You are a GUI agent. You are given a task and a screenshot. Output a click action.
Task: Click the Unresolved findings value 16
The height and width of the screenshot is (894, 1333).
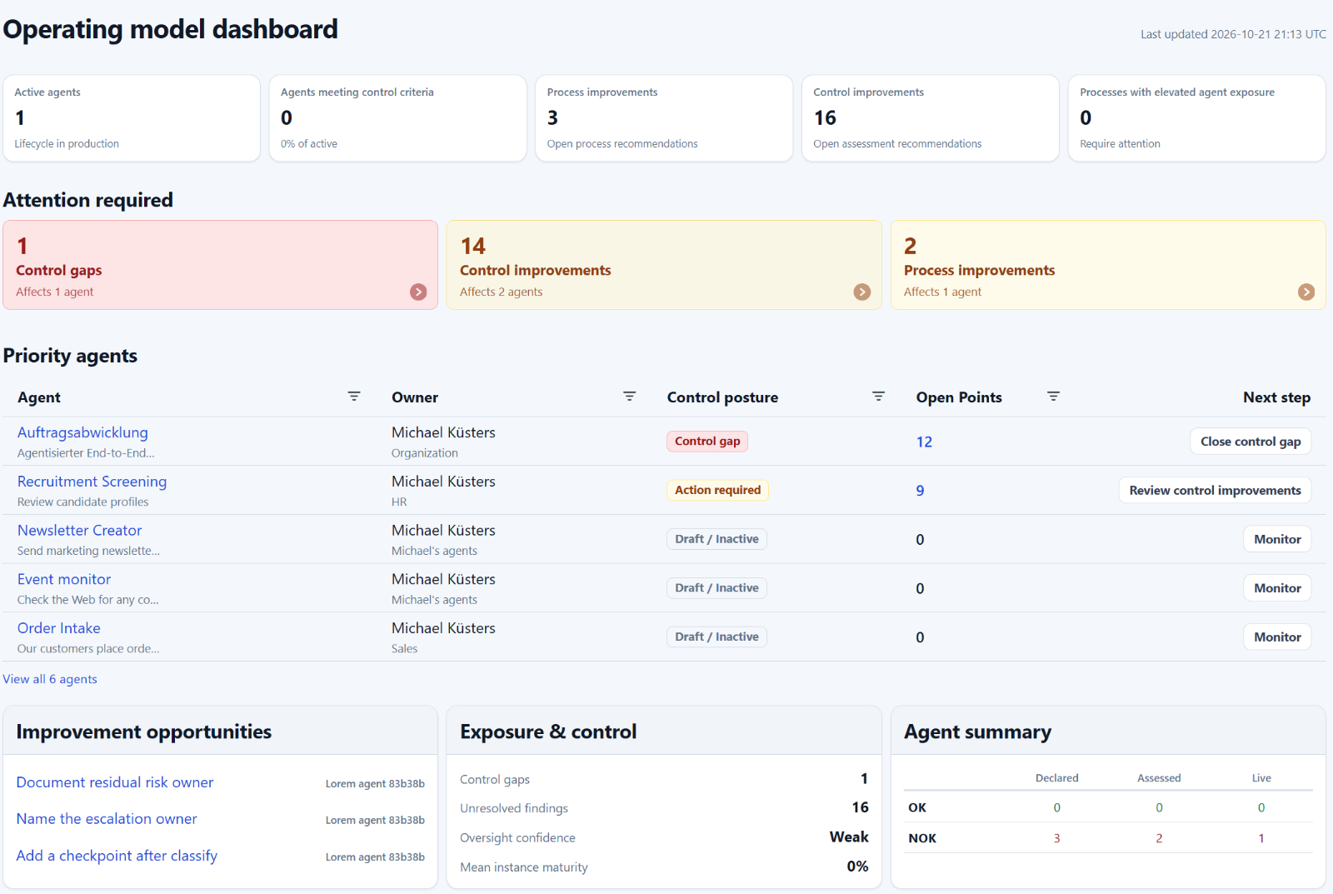tap(860, 807)
